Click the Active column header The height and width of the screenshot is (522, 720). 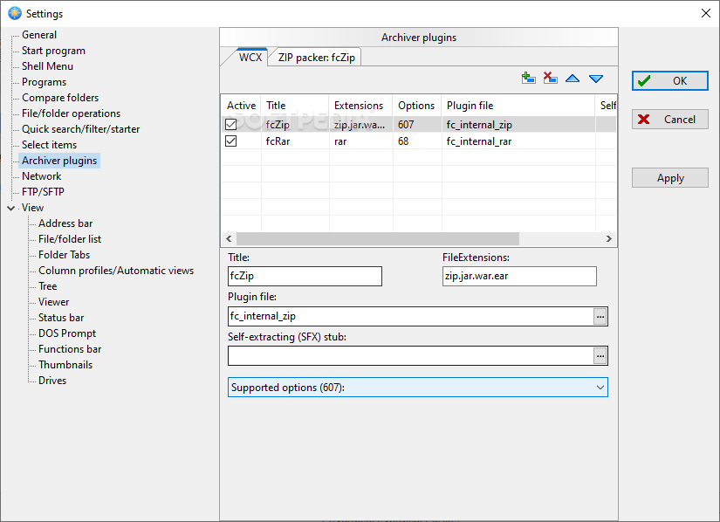coord(241,106)
